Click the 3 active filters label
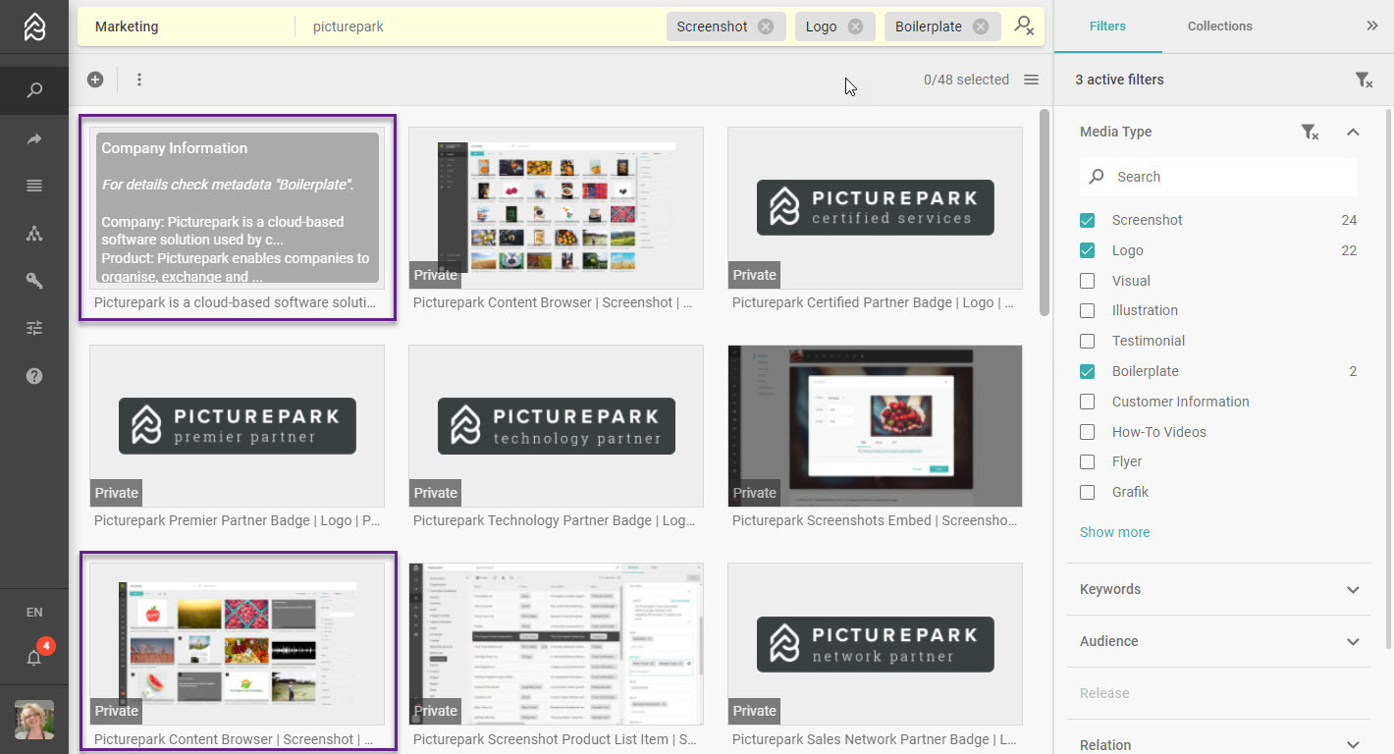The width and height of the screenshot is (1394, 754). click(x=1119, y=80)
